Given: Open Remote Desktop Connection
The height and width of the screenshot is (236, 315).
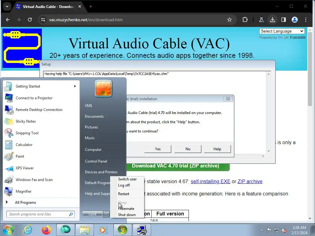Looking at the screenshot, I should pyautogui.click(x=41, y=110).
